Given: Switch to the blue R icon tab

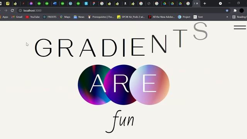Looking at the screenshot, I should click(x=86, y=3).
